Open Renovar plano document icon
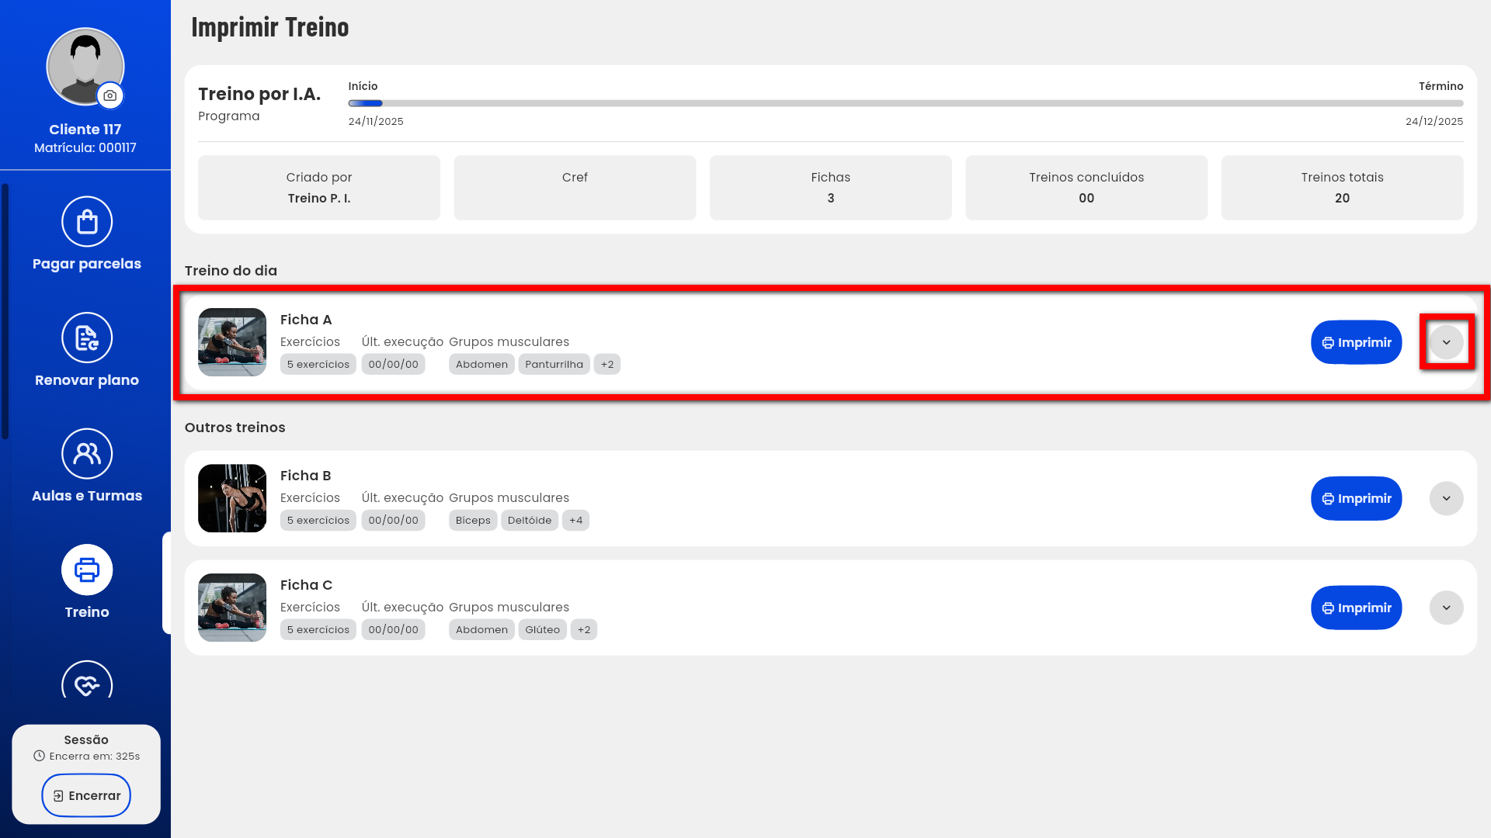Screen dimensions: 1491x838 (87, 338)
